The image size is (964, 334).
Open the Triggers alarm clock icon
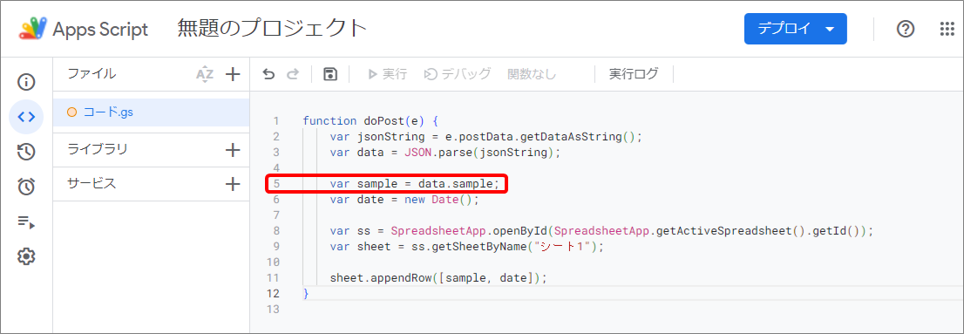(x=26, y=187)
